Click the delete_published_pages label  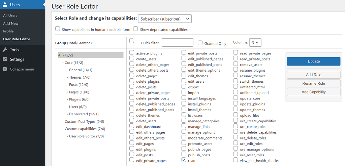pos(156,104)
